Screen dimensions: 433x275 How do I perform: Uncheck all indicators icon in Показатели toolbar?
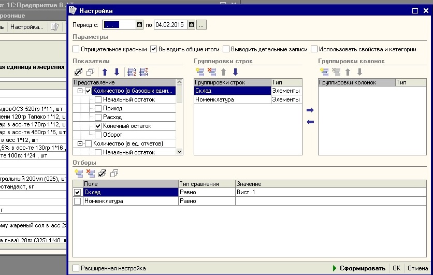click(x=90, y=72)
